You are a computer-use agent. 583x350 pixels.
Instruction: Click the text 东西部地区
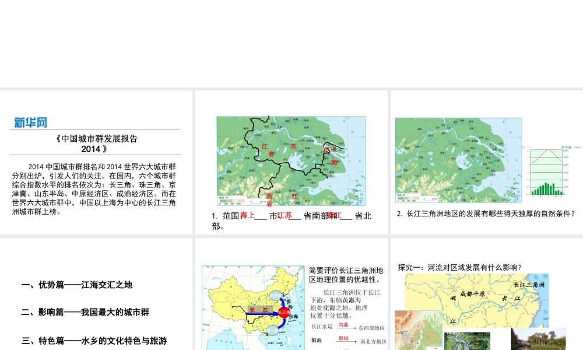tap(371, 328)
